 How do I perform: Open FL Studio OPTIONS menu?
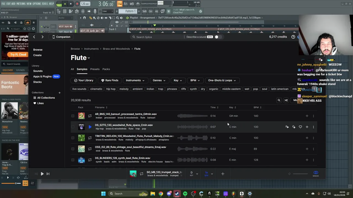pyautogui.click(x=37, y=4)
